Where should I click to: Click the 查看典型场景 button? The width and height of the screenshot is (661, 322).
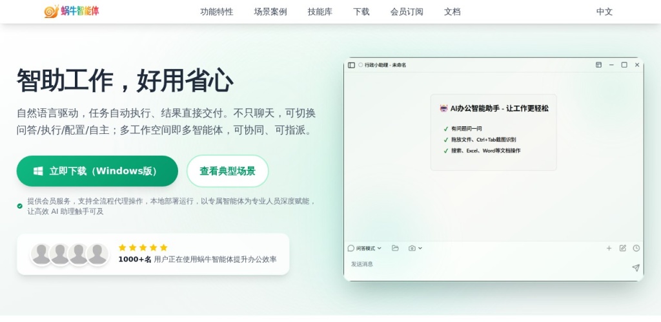point(228,171)
